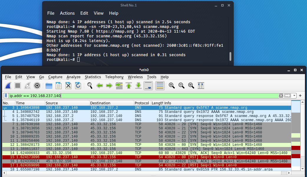Open capture options gear icon

37,86
